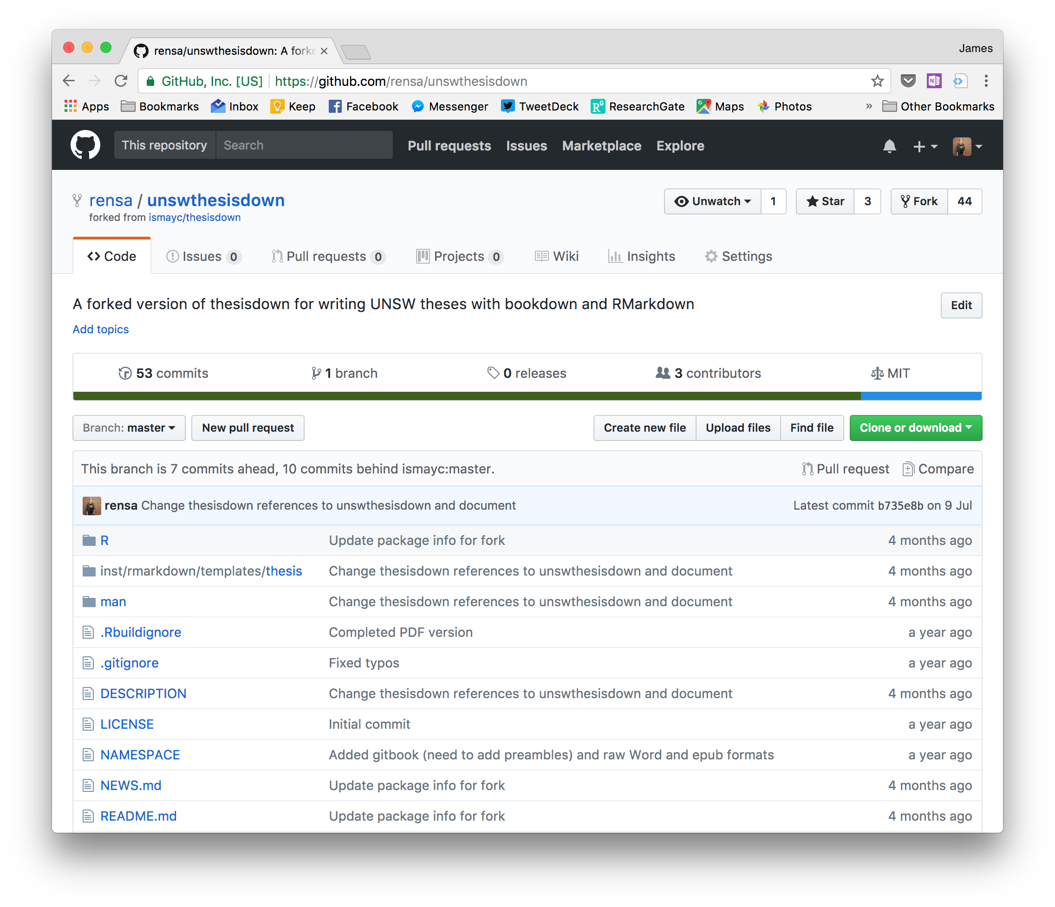
Task: Click the blue language bar segment
Action: tap(921, 396)
